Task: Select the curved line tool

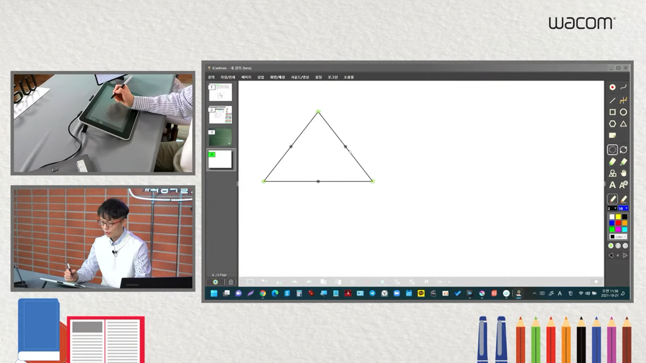Action: 623,87
